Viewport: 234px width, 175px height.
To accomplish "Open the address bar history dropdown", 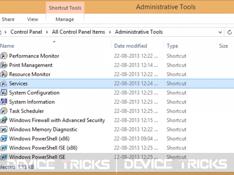I will [220, 32].
